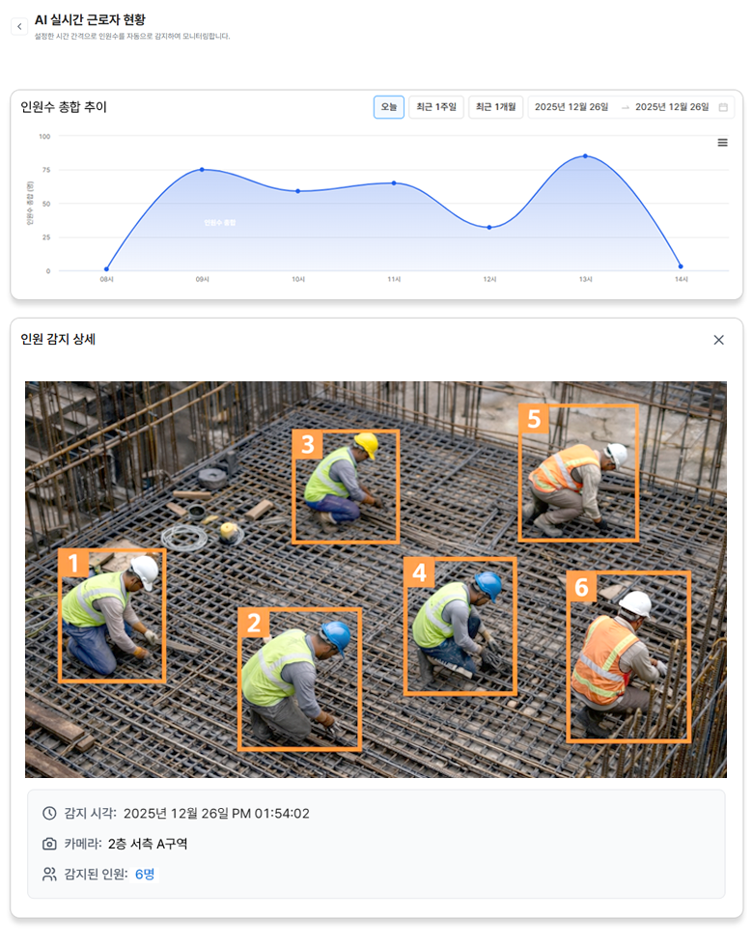Select the 12시 dip data point
The image size is (753, 946).
pyautogui.click(x=489, y=228)
